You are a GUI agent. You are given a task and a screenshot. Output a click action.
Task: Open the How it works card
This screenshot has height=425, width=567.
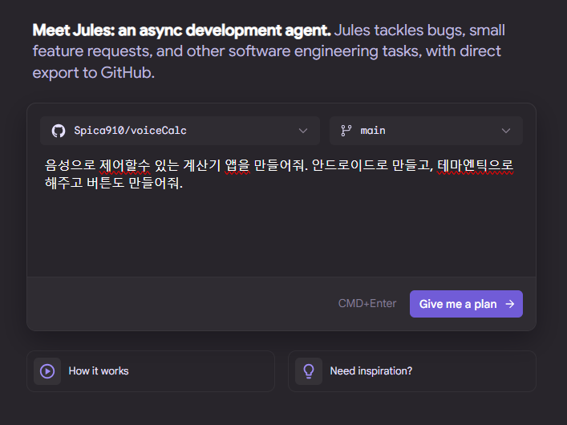pos(151,371)
